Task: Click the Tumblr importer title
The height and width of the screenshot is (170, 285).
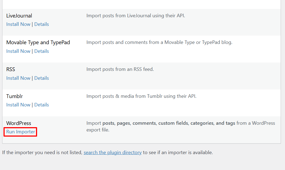Action: click(x=15, y=96)
